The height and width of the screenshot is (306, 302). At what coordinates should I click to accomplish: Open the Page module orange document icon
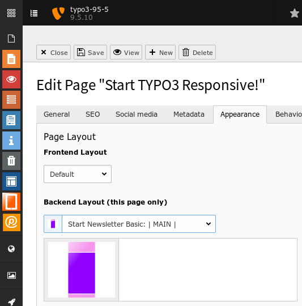pos(11,59)
